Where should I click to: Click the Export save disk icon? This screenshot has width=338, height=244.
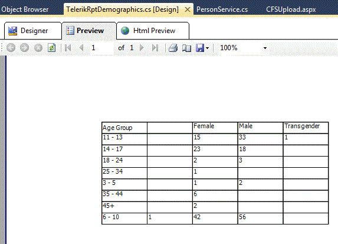pyautogui.click(x=200, y=48)
